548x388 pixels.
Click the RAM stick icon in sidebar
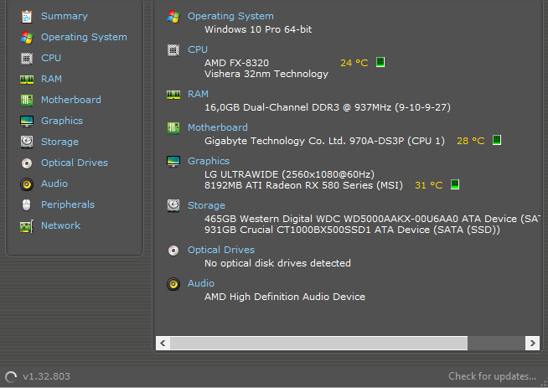click(27, 80)
